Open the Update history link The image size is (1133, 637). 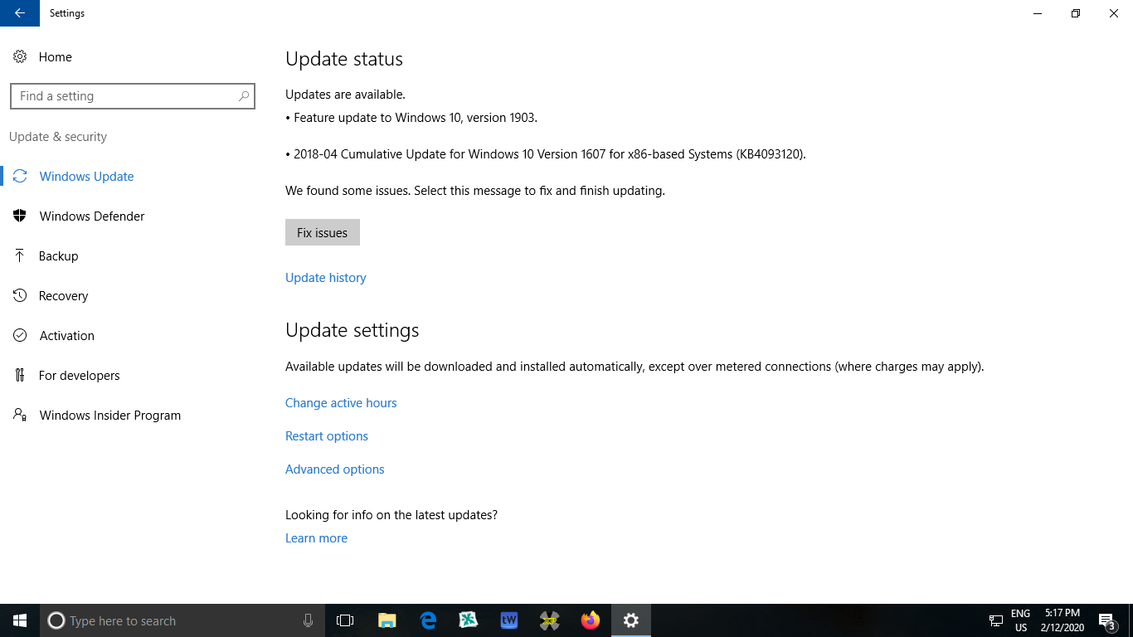(x=326, y=278)
